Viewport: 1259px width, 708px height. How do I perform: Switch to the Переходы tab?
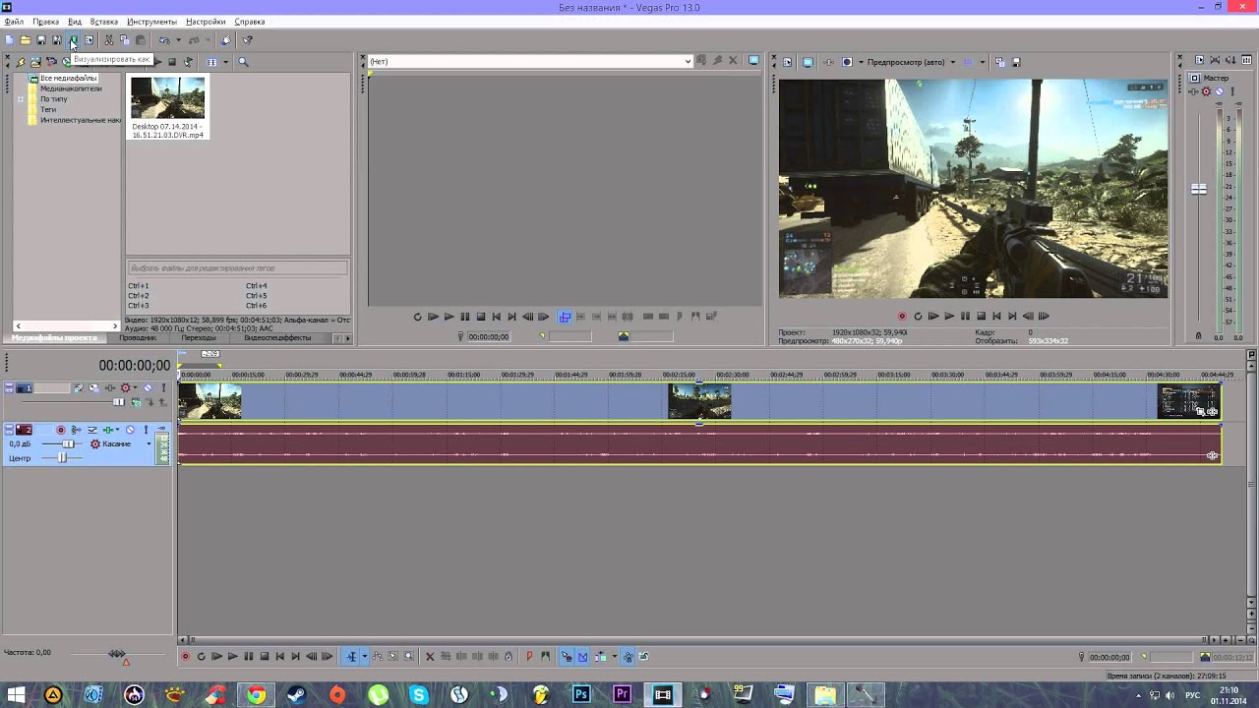(199, 337)
